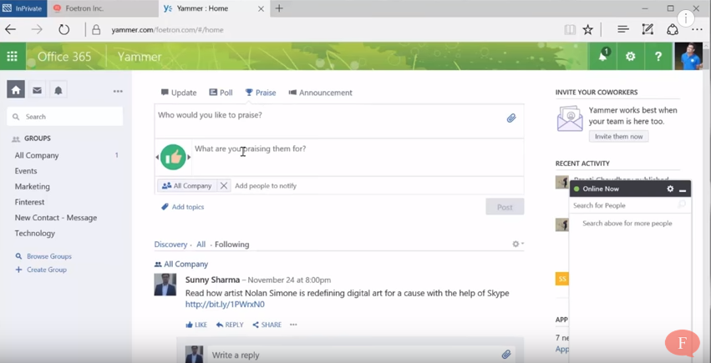Make a web note with pen icon
This screenshot has width=711, height=363.
[648, 29]
